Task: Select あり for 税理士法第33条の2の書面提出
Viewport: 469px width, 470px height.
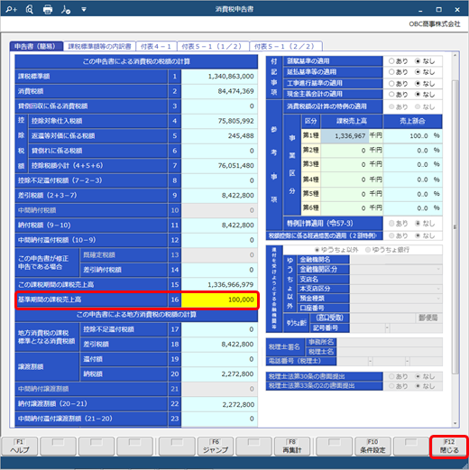Action: coord(391,386)
